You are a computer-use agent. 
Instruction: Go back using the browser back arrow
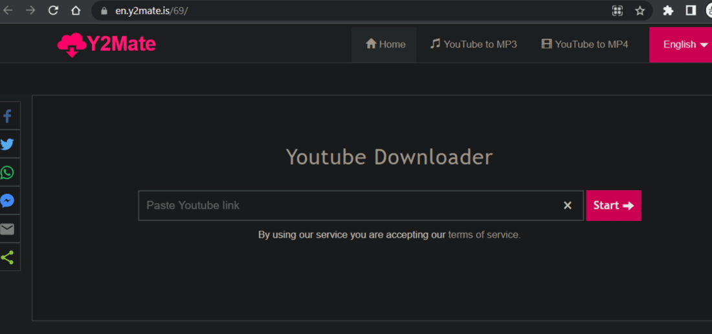(x=8, y=11)
